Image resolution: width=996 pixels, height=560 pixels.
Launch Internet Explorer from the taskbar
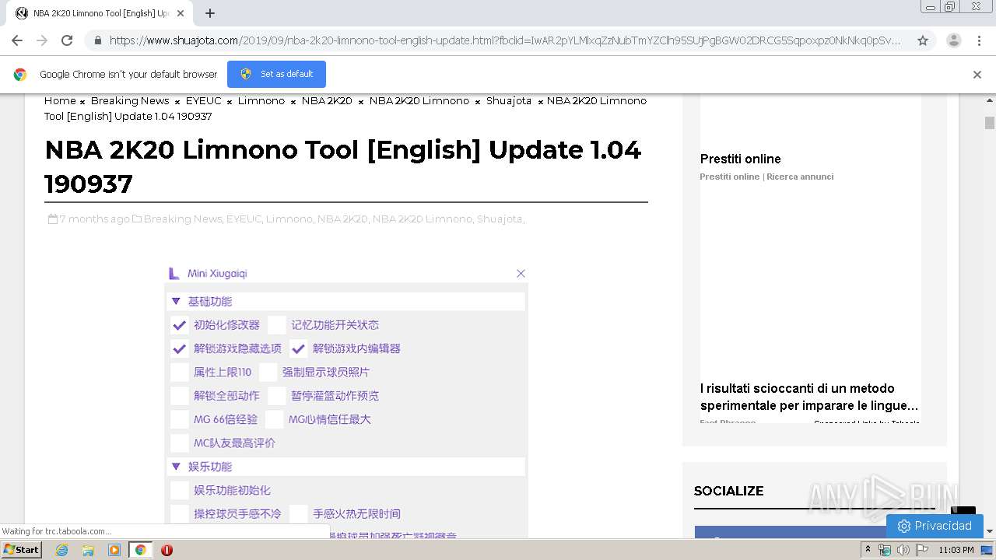[61, 550]
